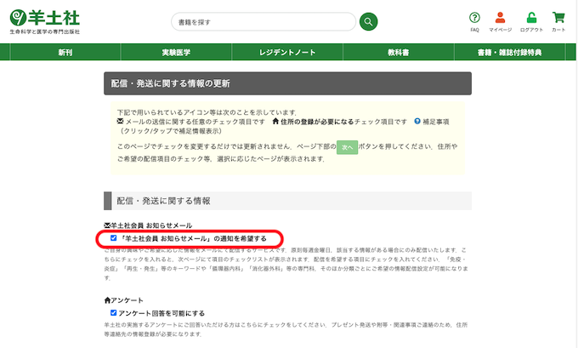Click the green magnifier search button
This screenshot has width=578, height=348.
click(x=367, y=21)
